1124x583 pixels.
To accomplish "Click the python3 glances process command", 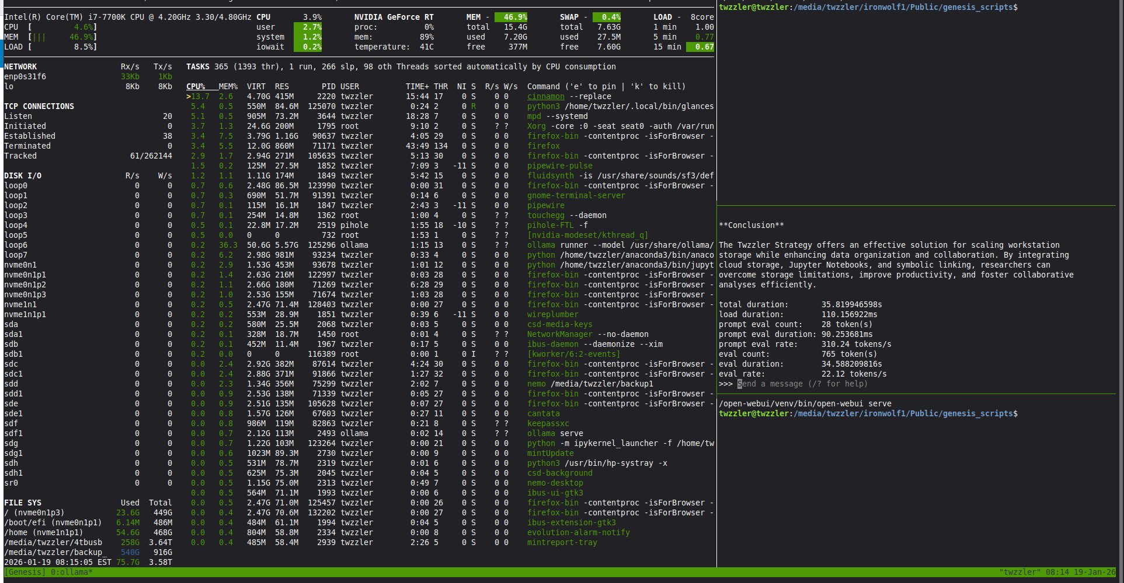I will pos(621,106).
